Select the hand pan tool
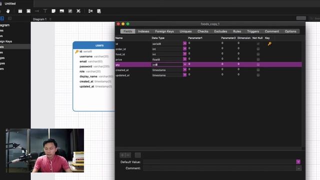The image size is (320, 180). click(x=8, y=11)
